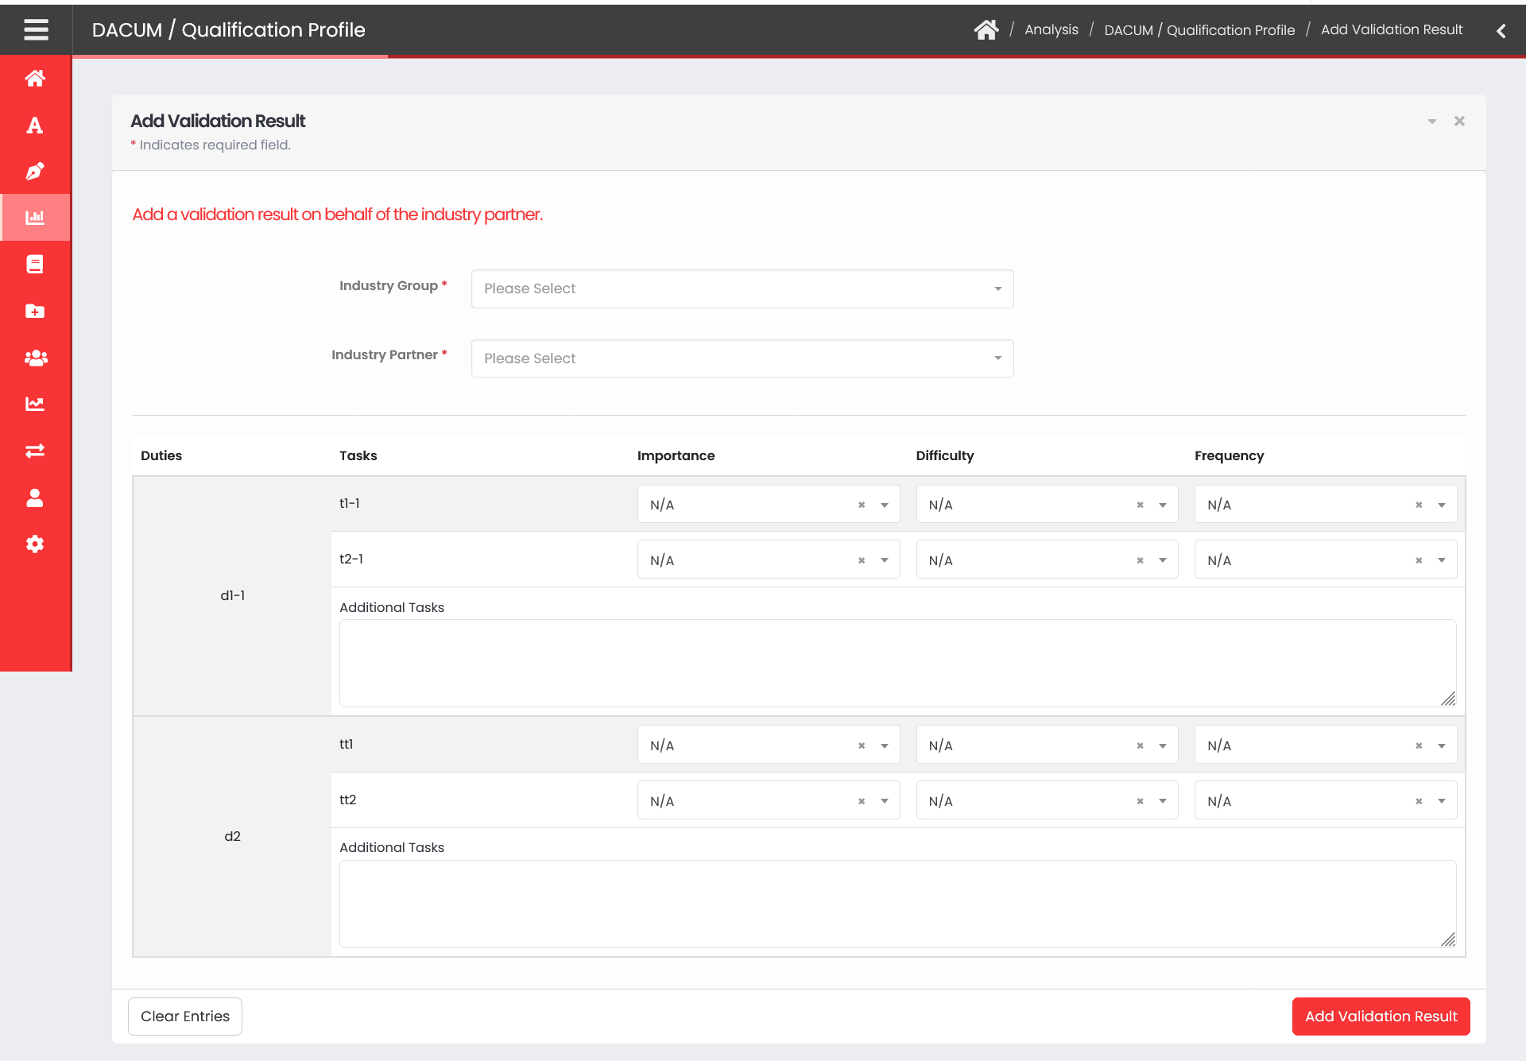Click Add Validation Result breadcrumb
This screenshot has width=1526, height=1061.
point(1392,29)
